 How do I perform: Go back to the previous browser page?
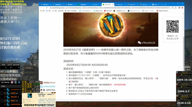point(41,8)
